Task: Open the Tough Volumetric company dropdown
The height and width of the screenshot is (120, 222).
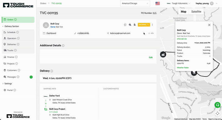Action: point(178,3)
